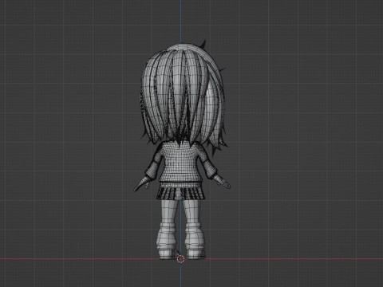Select the character's knitted sweater mesh
The width and height of the screenshot is (383, 287).
coord(181,162)
